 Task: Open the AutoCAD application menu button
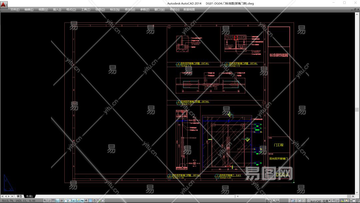[x=3, y=4]
